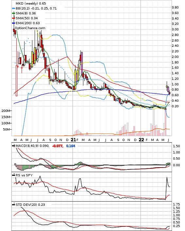The width and height of the screenshot is (185, 231).
Task: Click the SMA(50) red legend marker
Action: click(x=13, y=18)
